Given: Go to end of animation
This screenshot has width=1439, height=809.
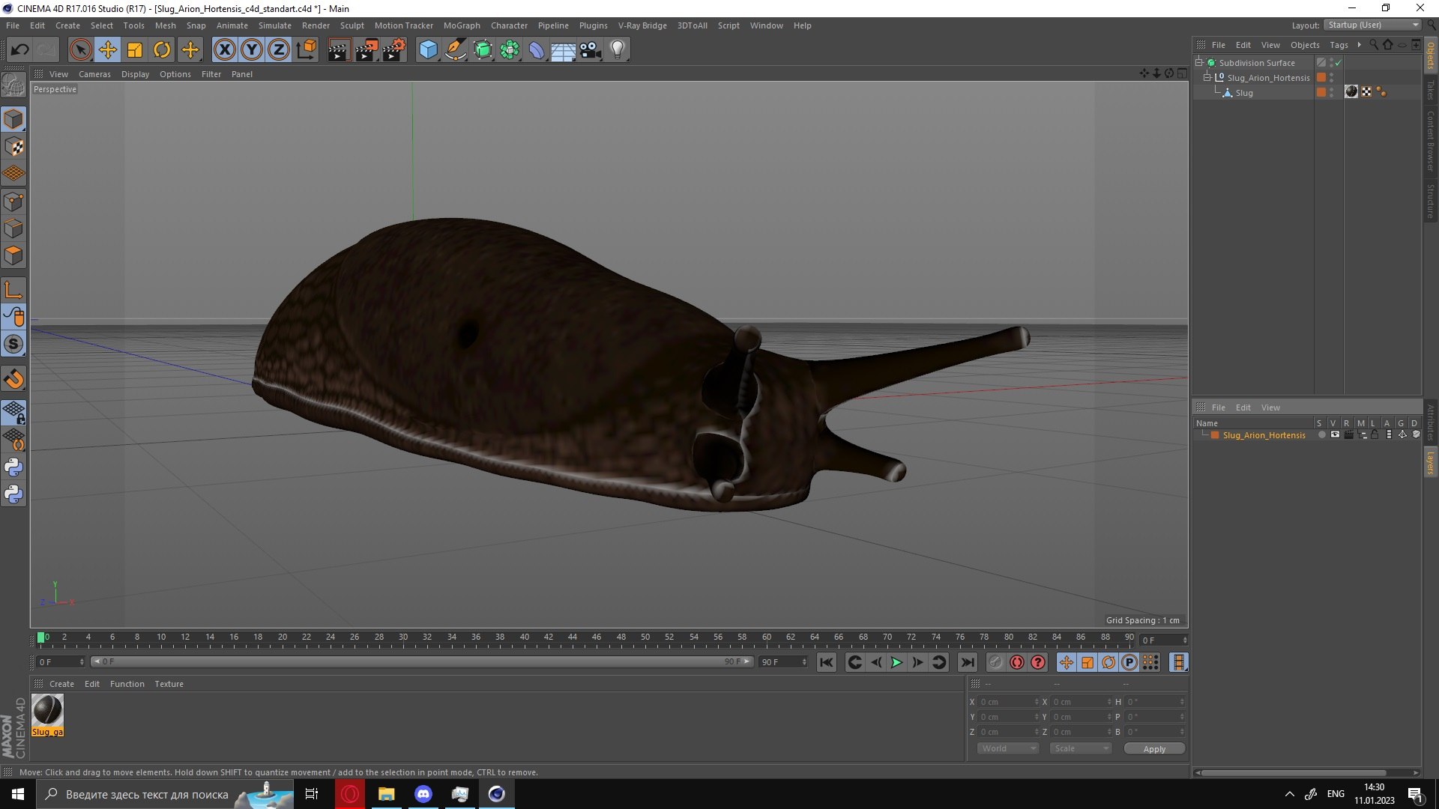Looking at the screenshot, I should 968,662.
